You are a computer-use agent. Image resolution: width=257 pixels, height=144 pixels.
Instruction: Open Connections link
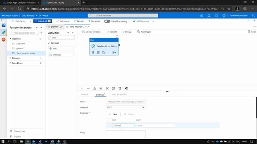click(x=20, y=131)
